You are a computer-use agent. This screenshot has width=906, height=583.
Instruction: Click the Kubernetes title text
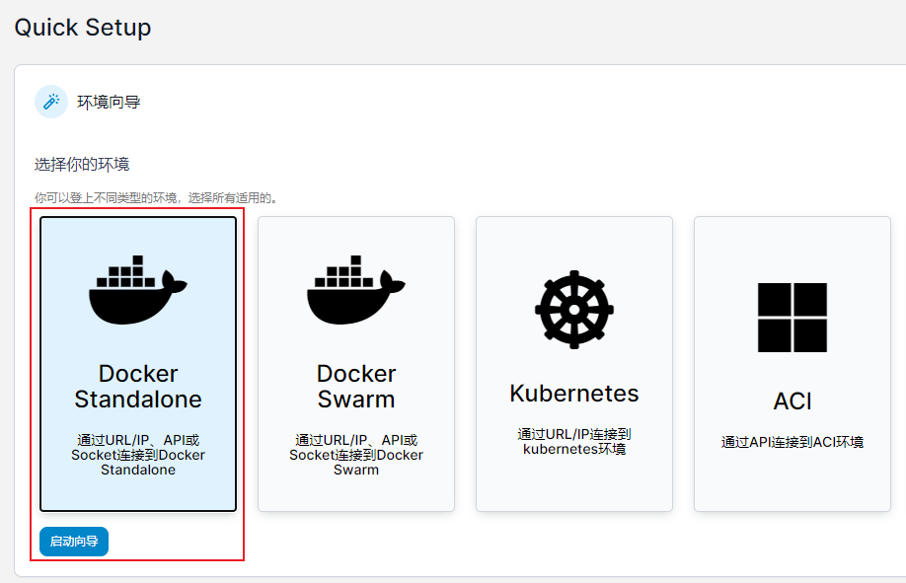coord(574,394)
